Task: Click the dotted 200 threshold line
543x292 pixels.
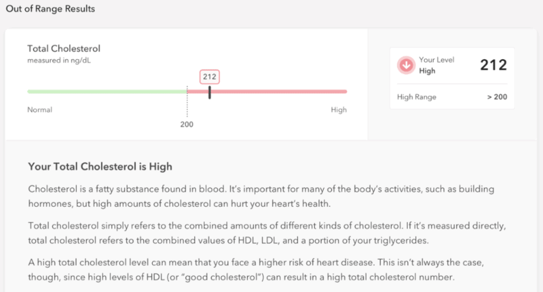Action: click(187, 101)
